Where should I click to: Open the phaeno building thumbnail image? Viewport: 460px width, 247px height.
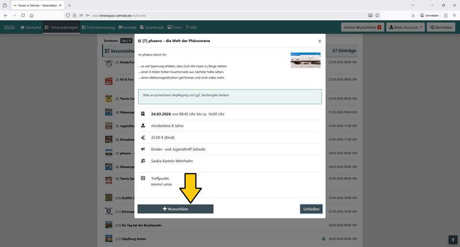306,60
